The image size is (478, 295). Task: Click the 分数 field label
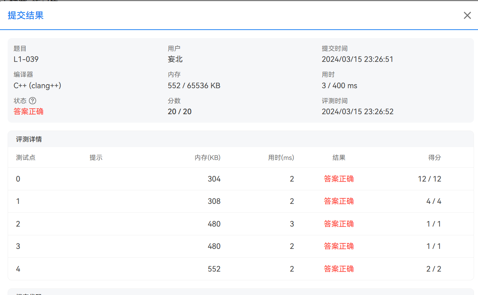click(x=174, y=101)
